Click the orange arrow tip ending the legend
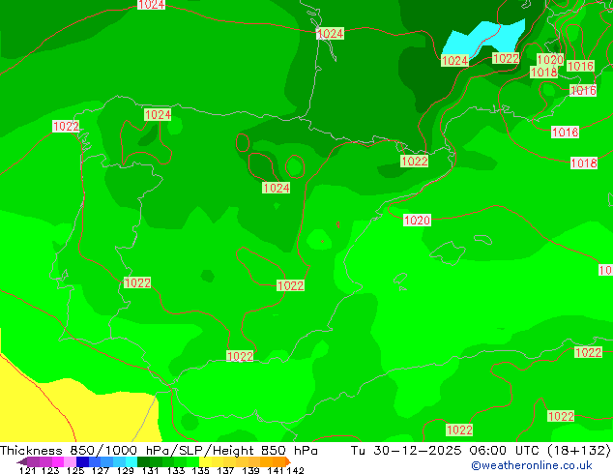Image resolution: width=613 pixels, height=474 pixels. 288,461
